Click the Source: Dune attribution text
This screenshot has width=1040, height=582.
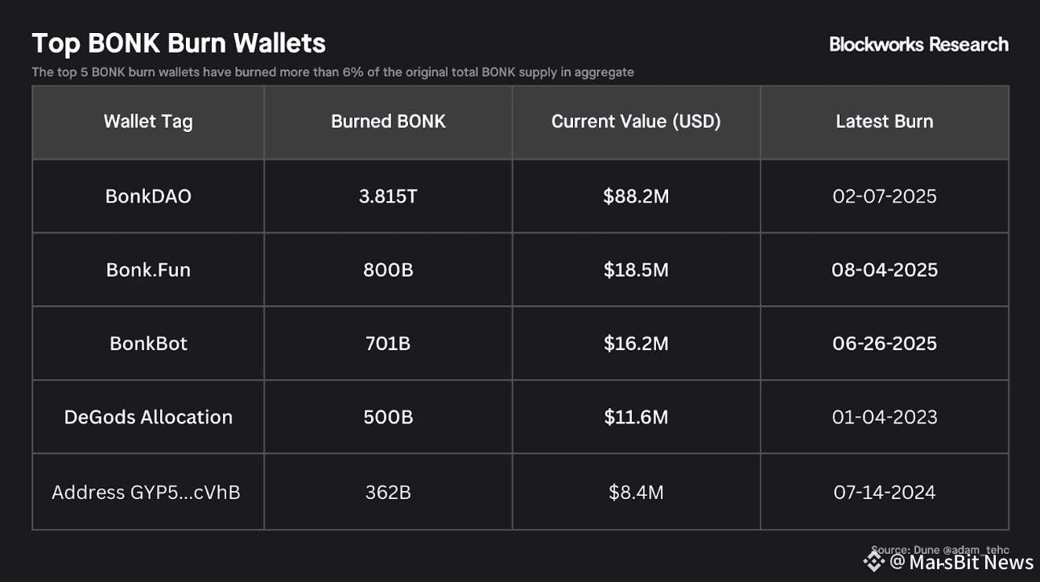pyautogui.click(x=939, y=550)
